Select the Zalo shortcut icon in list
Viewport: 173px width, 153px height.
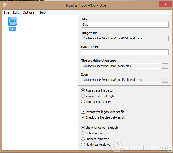[x=12, y=21]
